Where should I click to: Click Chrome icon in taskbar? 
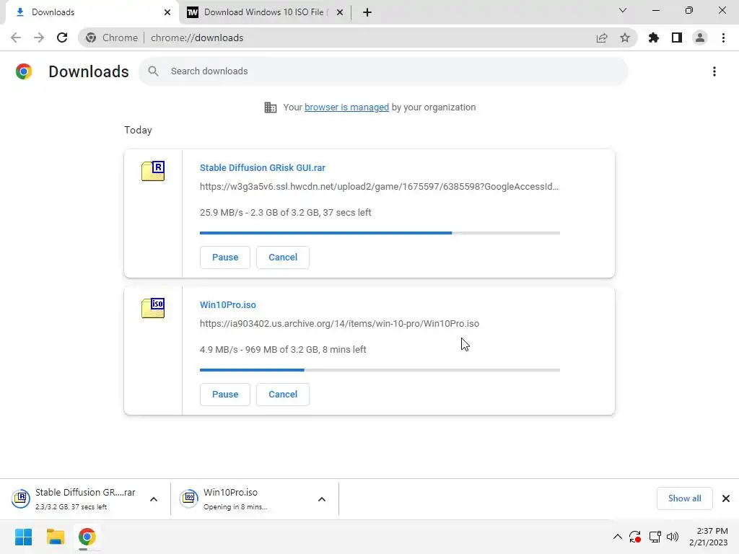pyautogui.click(x=87, y=537)
